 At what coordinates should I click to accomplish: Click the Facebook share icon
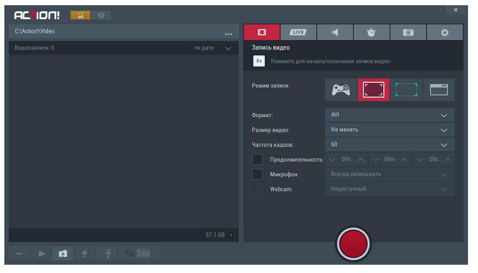[x=108, y=253]
